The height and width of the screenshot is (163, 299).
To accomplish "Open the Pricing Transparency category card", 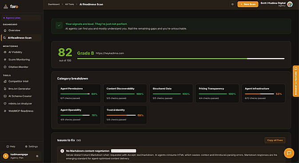I will click(217, 93).
